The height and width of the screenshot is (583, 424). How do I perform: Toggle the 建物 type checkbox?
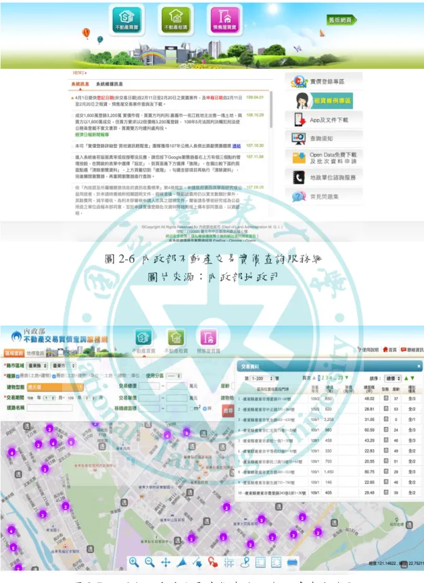pos(117,376)
